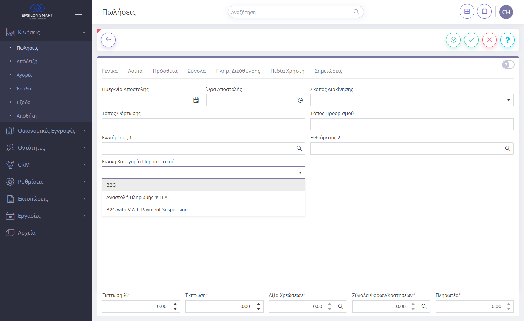Select Αναστολή Πληρωμής Φ.Π.Α. option
The width and height of the screenshot is (524, 321).
tap(204, 197)
